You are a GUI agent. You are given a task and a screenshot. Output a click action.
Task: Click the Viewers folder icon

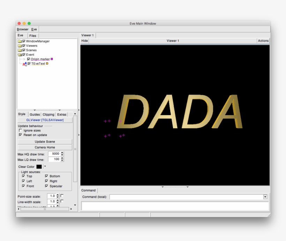(20, 46)
